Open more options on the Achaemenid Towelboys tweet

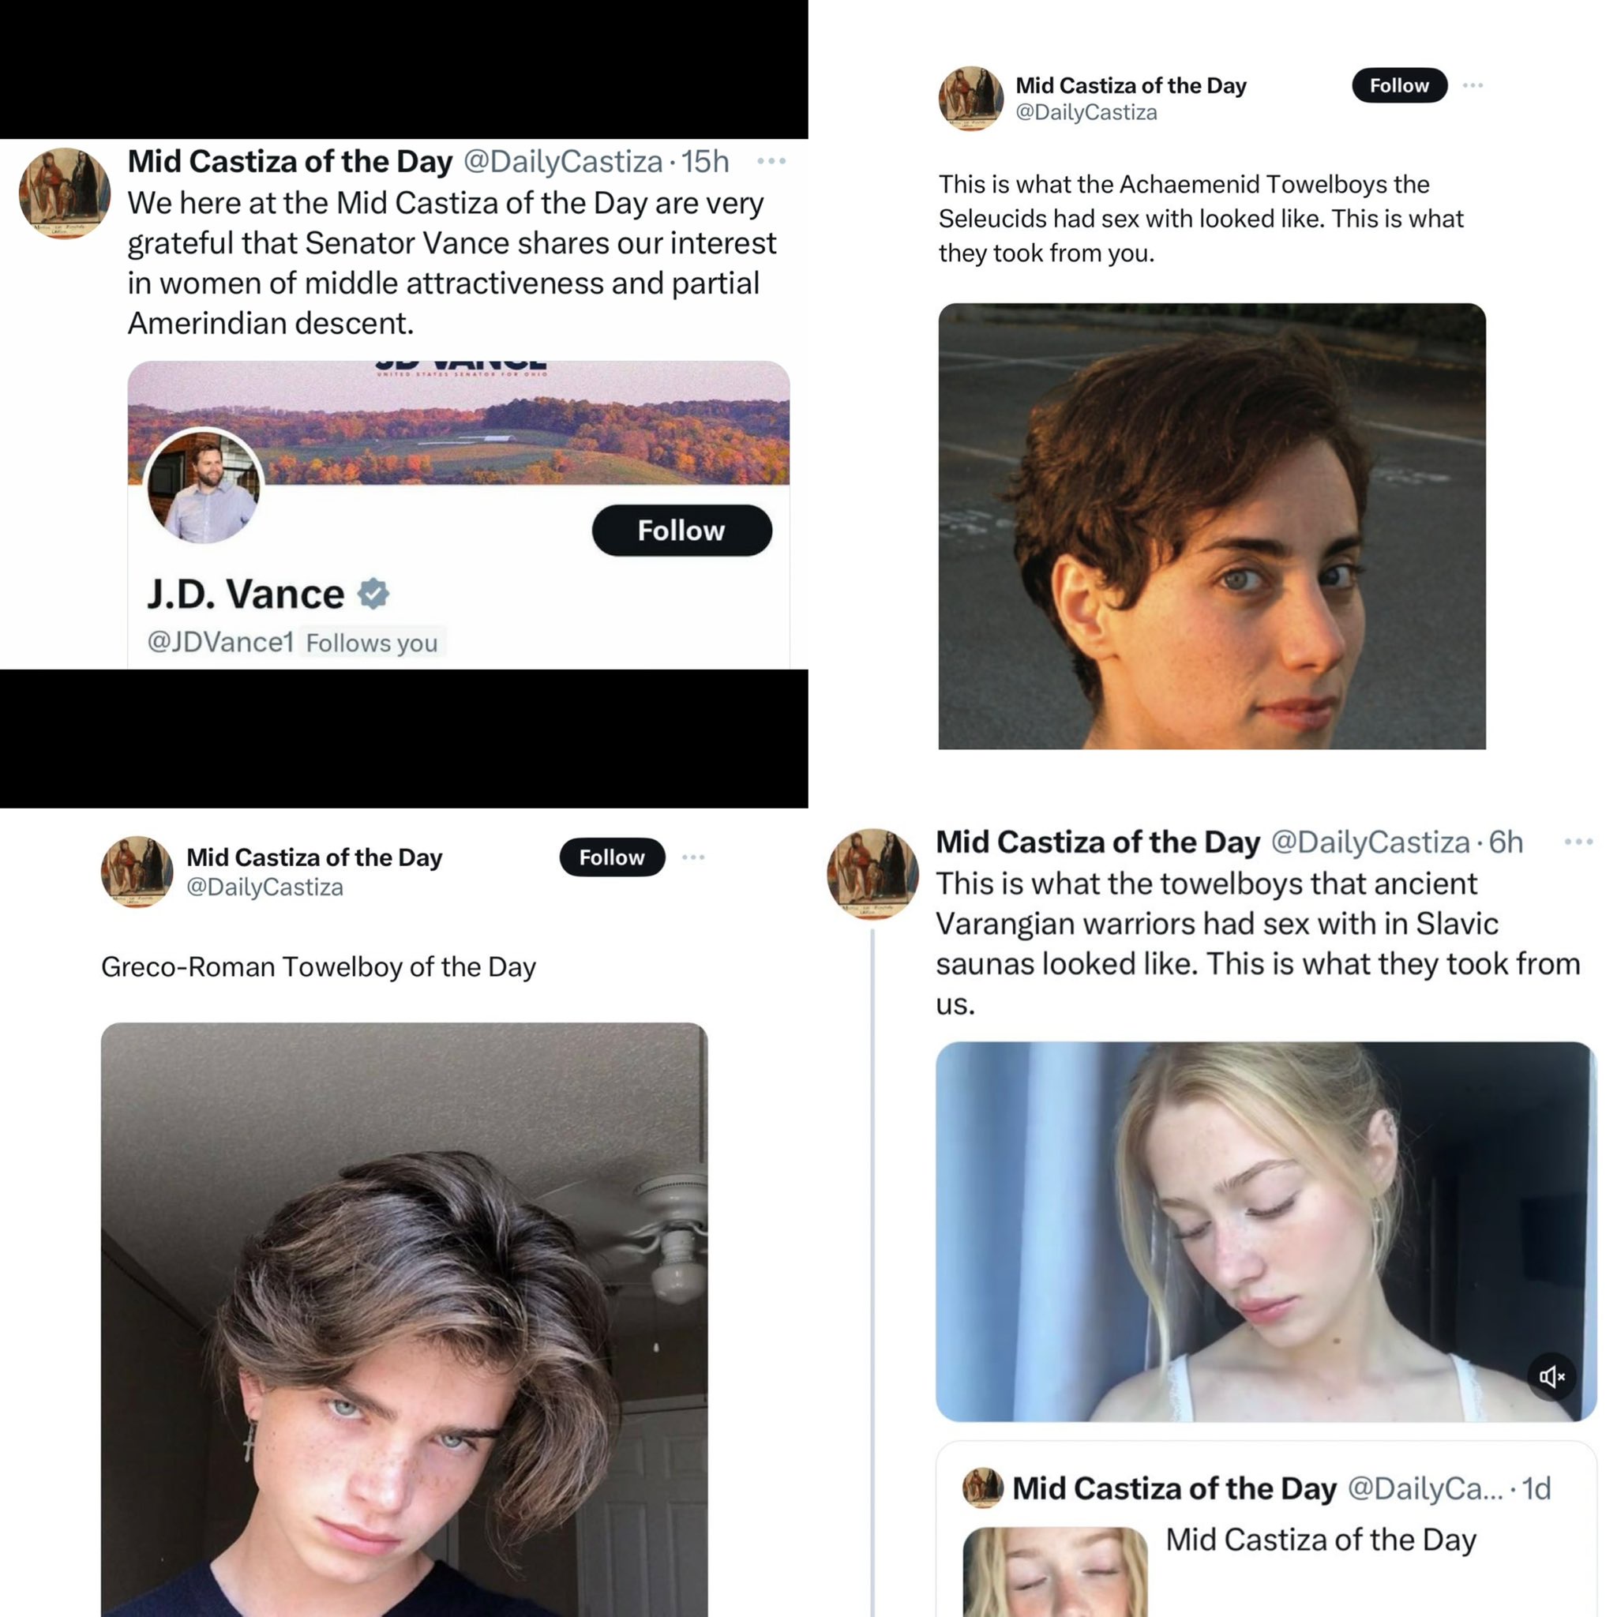pos(1473,85)
